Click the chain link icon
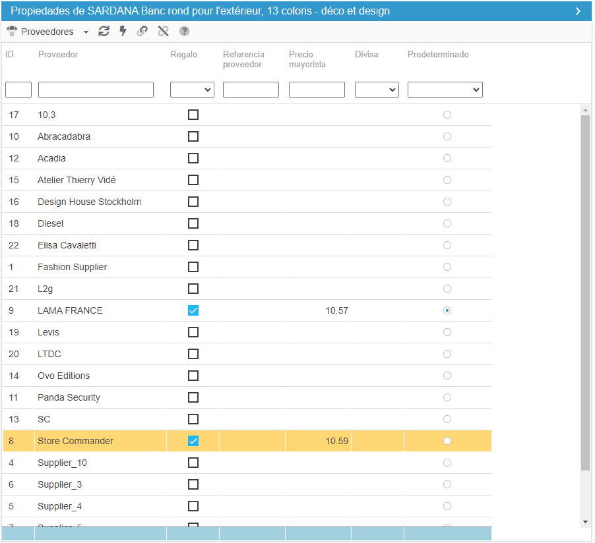This screenshot has width=595, height=543. pos(142,31)
